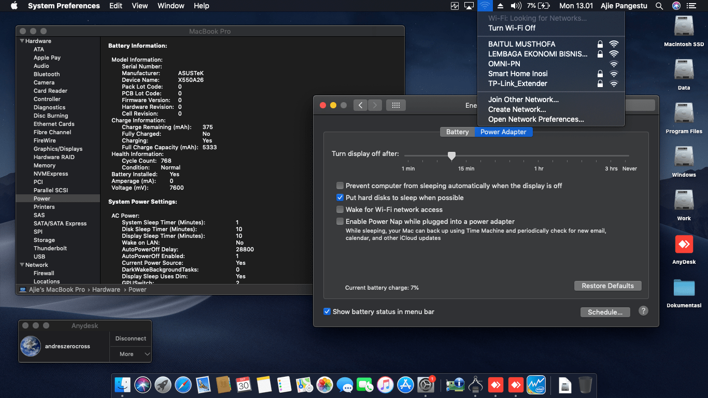Switch to the Battery tab
Screen dimensions: 708x398
click(457, 132)
